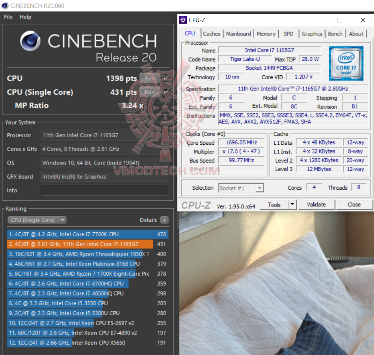This screenshot has height=355, width=374.
Task: Click the Core VID 1.207 V value
Action: [x=303, y=77]
